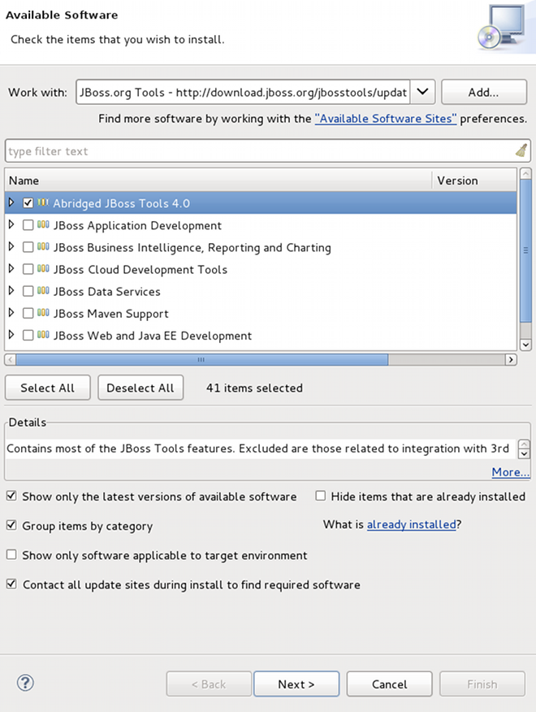
Task: Click the Add... button
Action: pyautogui.click(x=484, y=92)
